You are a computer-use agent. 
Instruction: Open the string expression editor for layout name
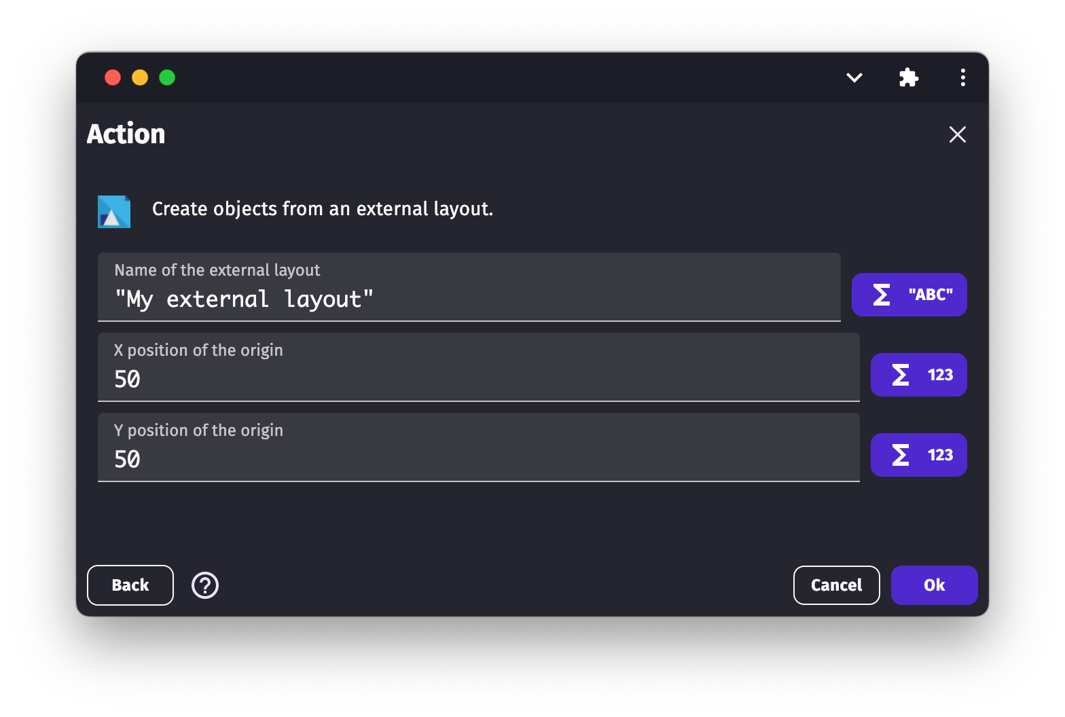click(x=909, y=295)
